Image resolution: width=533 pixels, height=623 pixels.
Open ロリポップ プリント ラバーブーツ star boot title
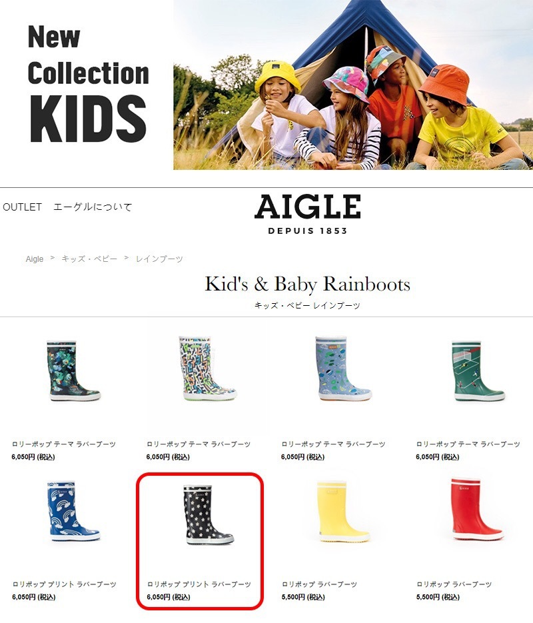199,584
